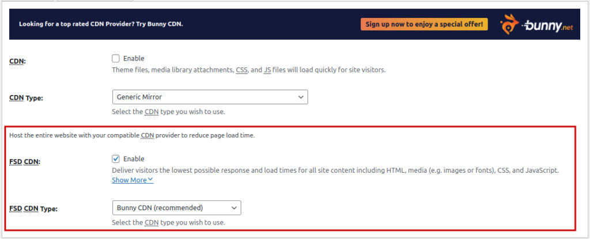Open the Generic Mirror CDN Type selector
This screenshot has width=590, height=239.
click(210, 97)
